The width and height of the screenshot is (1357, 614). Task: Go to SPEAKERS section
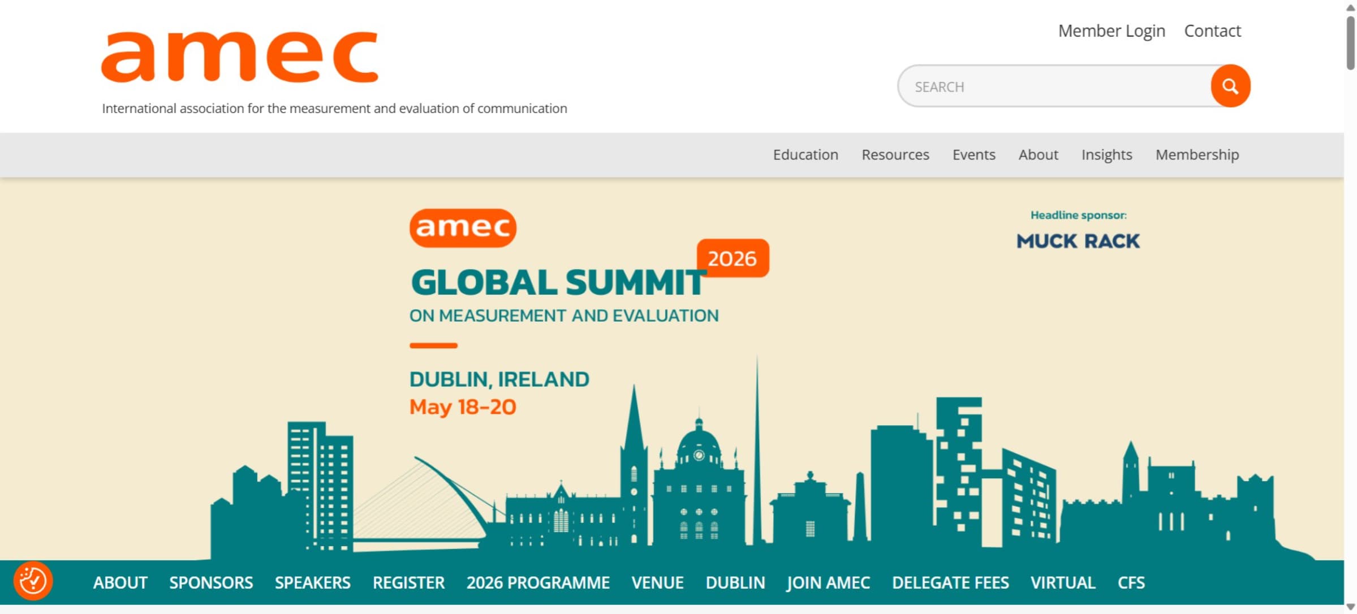pyautogui.click(x=313, y=583)
